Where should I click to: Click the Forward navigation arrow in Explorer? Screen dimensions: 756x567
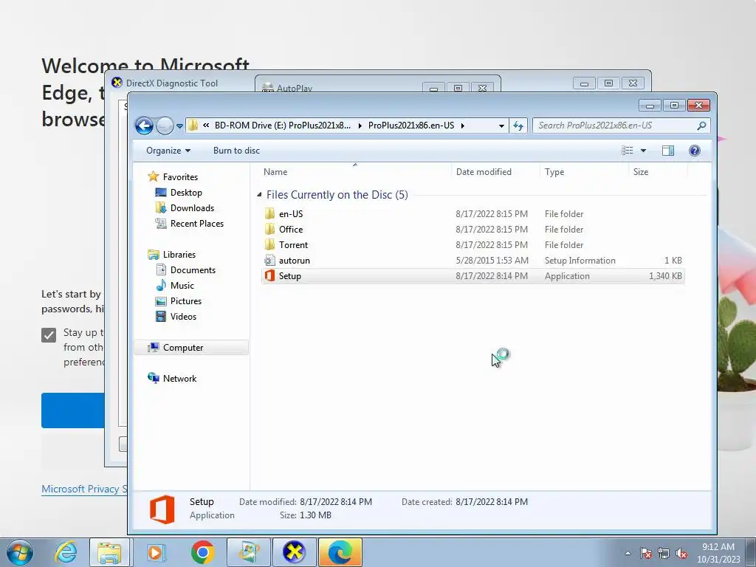tap(165, 126)
